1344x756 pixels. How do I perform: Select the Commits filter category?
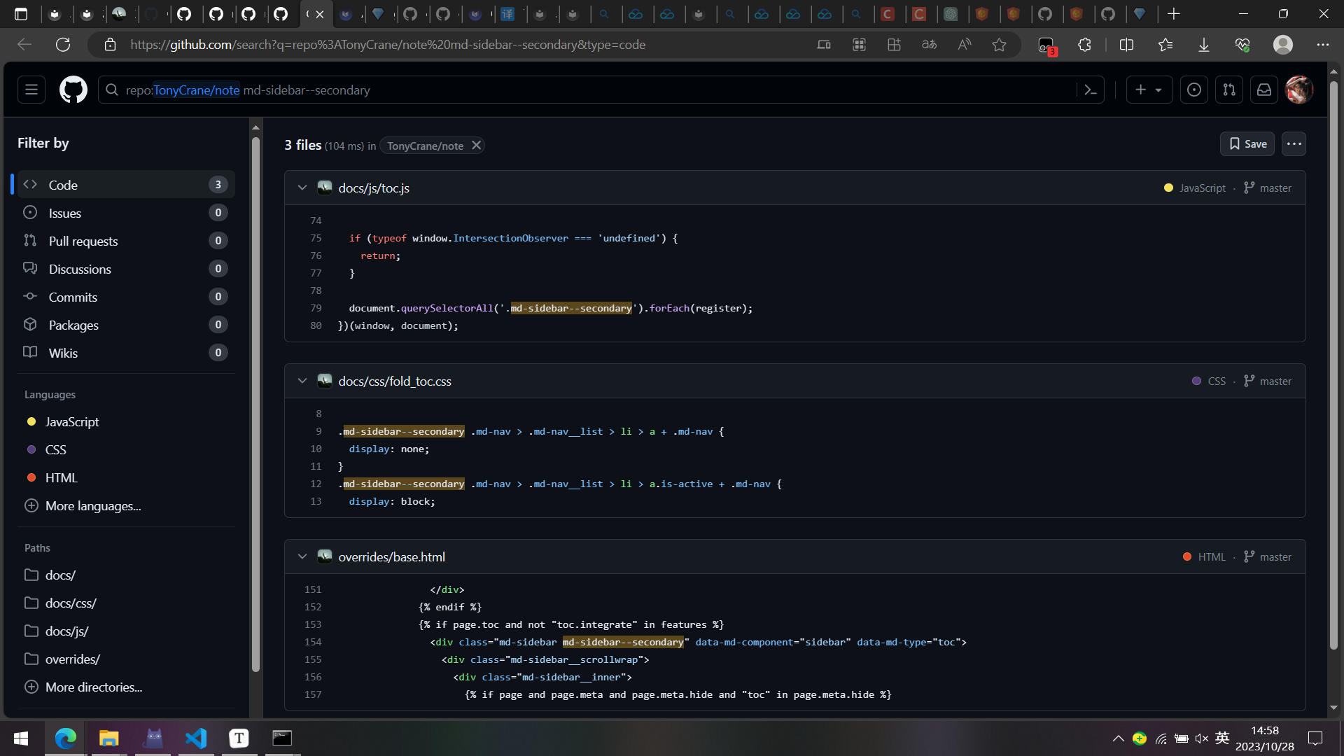click(73, 297)
